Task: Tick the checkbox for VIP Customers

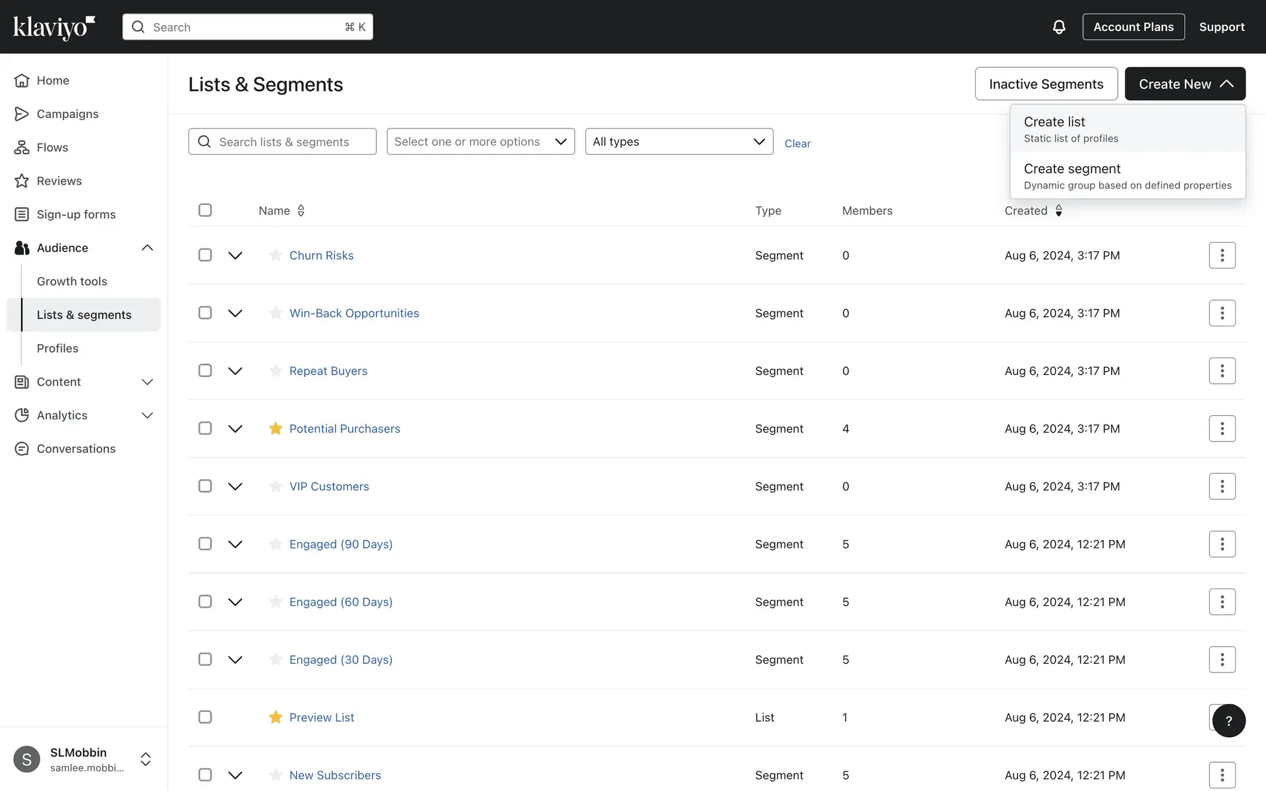Action: point(205,486)
